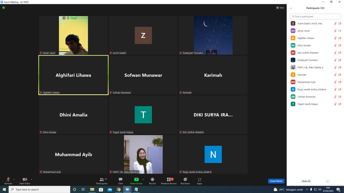Click muted mic icon on Teguh Sandi Wijaya row
Image resolution: width=344 pixels, height=193 pixels.
pos(335,104)
